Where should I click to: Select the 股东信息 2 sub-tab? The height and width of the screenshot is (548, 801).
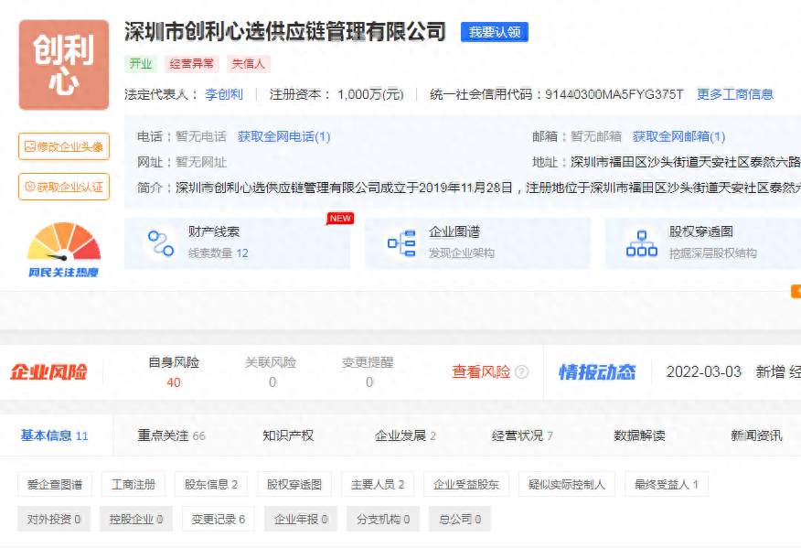tap(211, 484)
